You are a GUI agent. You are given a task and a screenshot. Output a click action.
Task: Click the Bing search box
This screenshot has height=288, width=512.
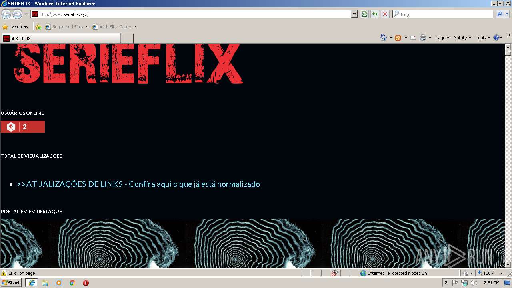pyautogui.click(x=443, y=14)
